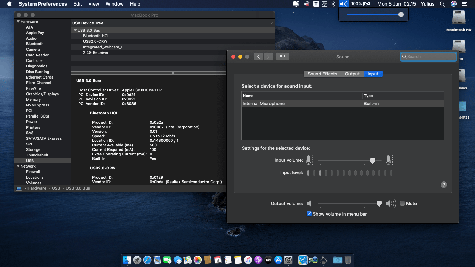The image size is (475, 267).
Task: Launch Safari from the Dock
Action: click(x=147, y=260)
